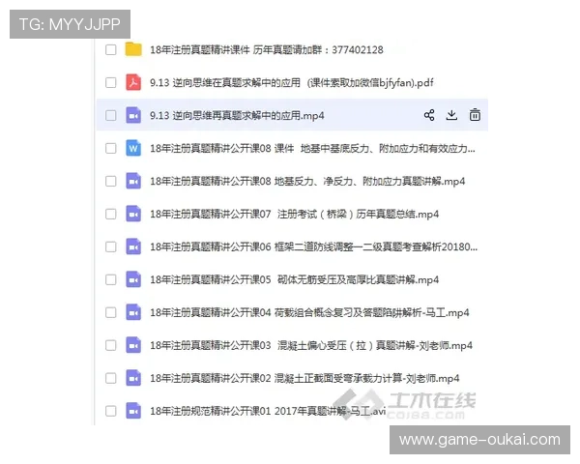Click file name 9.13 逆向思维再真题求解中的应用.mp4
This screenshot has width=580, height=464.
[x=237, y=115]
